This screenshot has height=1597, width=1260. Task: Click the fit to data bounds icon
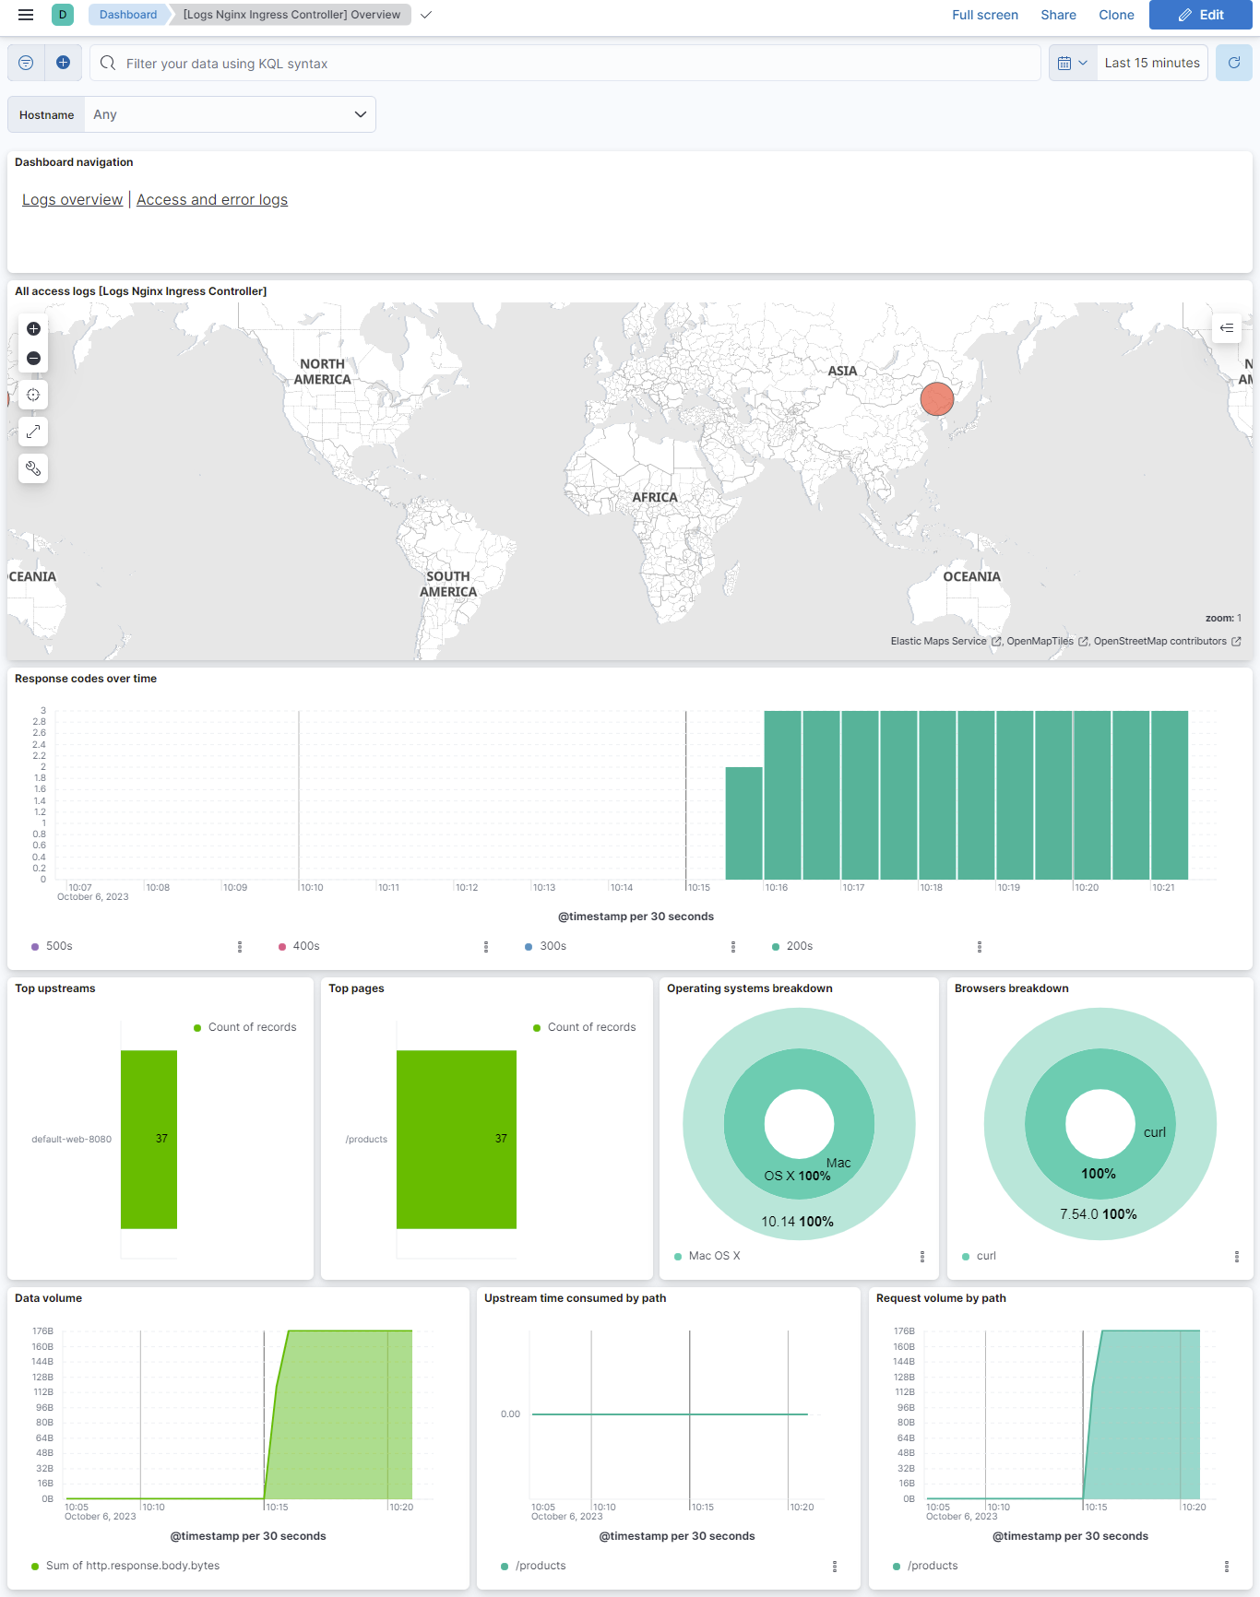33,395
